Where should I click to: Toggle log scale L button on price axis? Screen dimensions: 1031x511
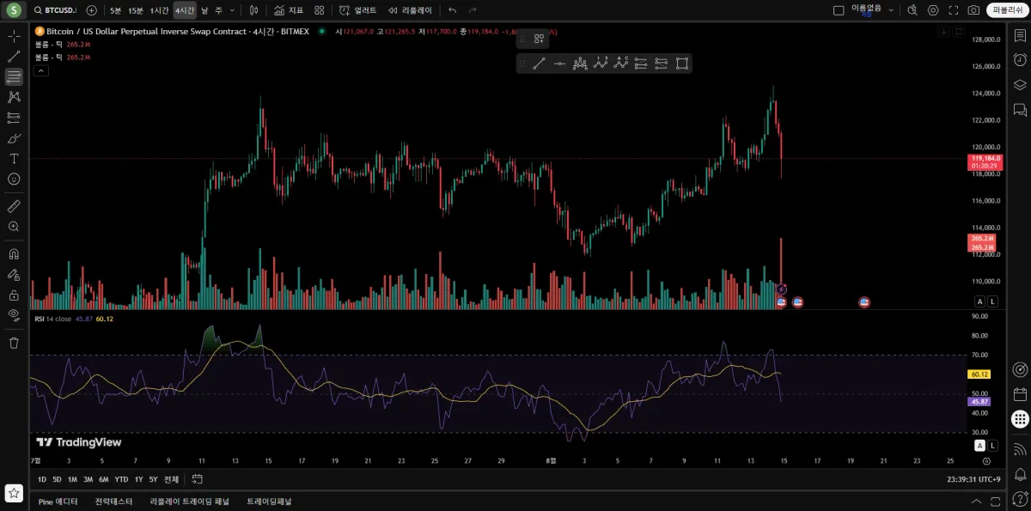coord(992,301)
